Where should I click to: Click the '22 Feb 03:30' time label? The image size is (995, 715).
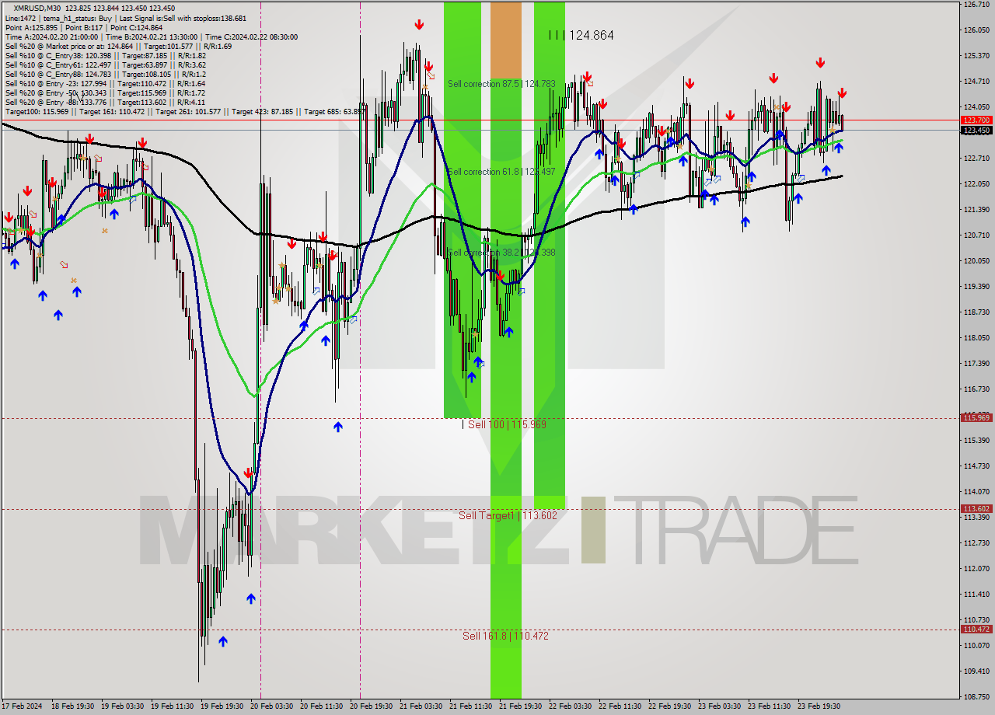tap(570, 706)
